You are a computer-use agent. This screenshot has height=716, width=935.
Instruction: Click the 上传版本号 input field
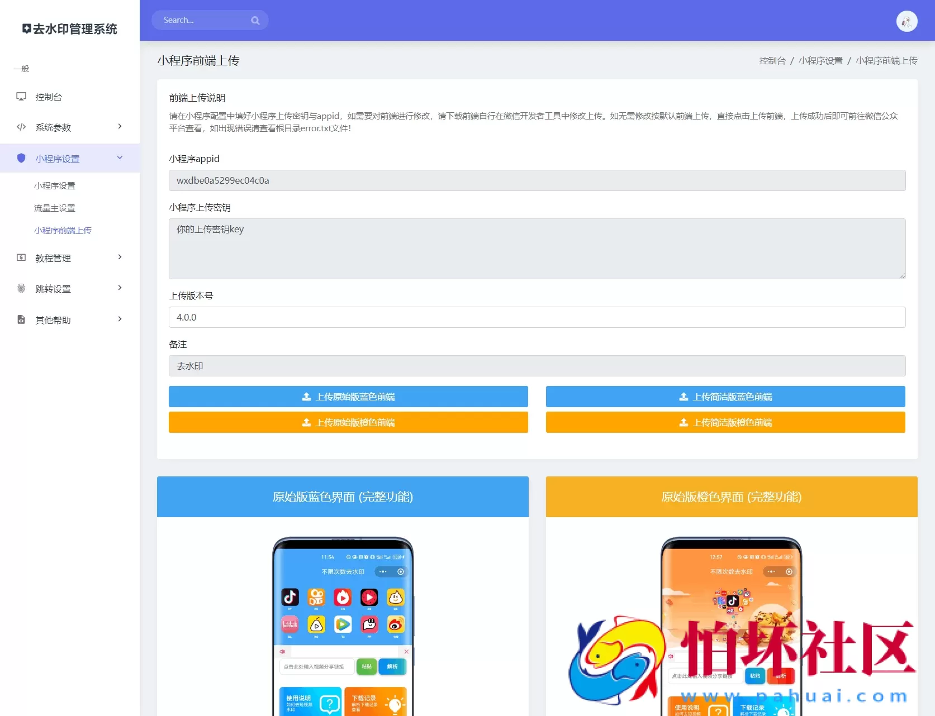coord(537,317)
